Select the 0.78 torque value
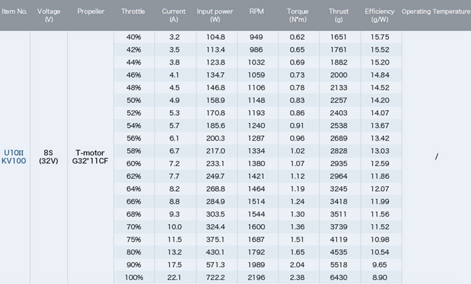The width and height of the screenshot is (471, 284). [x=297, y=87]
